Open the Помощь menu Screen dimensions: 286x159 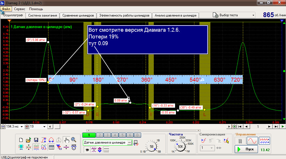[x=36, y=9]
